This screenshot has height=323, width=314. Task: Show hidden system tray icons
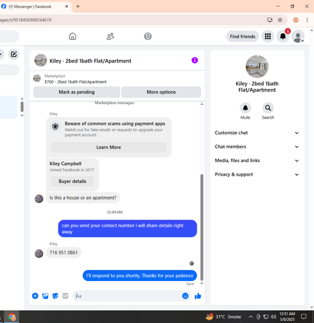[x=251, y=317]
